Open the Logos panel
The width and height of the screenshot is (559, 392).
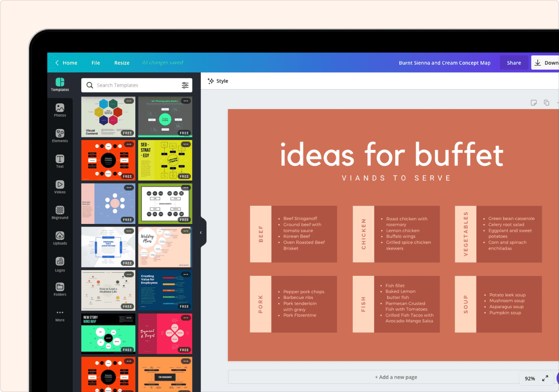coord(60,264)
